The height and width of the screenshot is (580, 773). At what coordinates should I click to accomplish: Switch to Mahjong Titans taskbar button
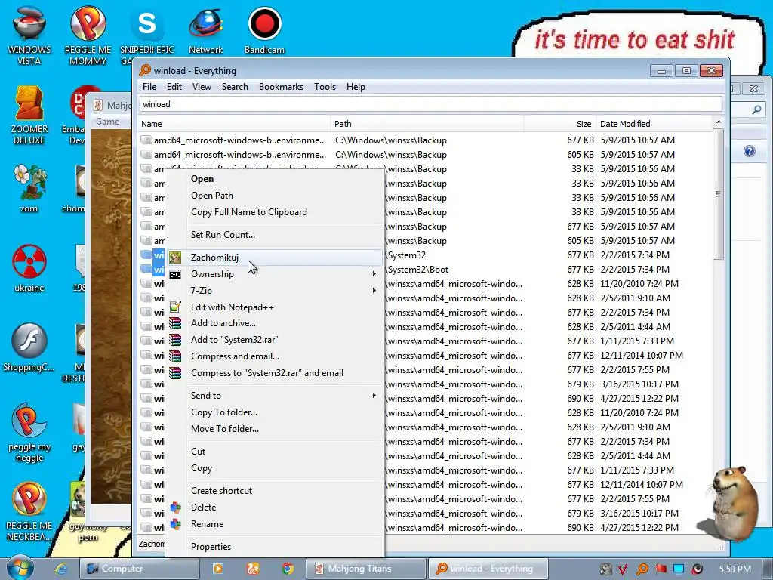(366, 569)
